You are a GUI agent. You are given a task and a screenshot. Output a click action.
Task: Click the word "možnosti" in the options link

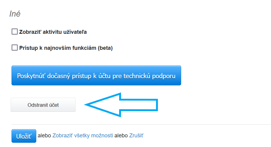(102, 136)
